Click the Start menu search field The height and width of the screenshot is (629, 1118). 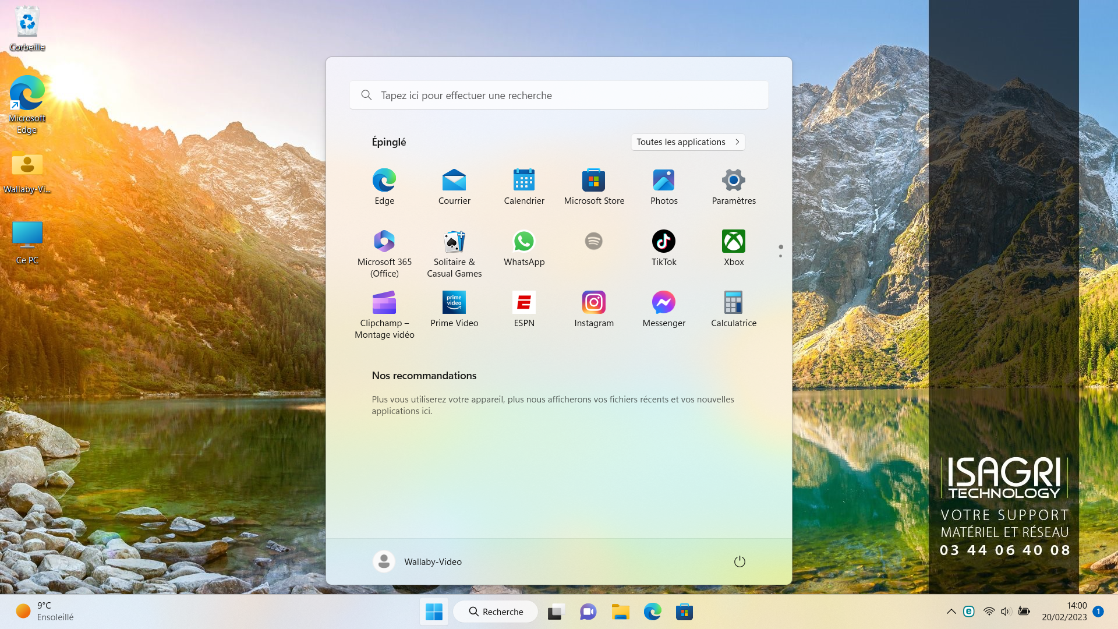click(x=559, y=95)
